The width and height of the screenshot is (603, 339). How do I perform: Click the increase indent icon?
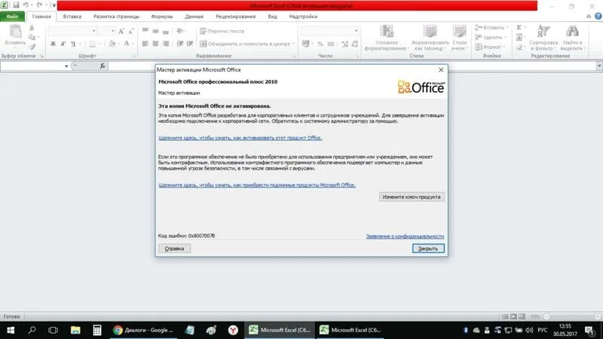click(190, 44)
